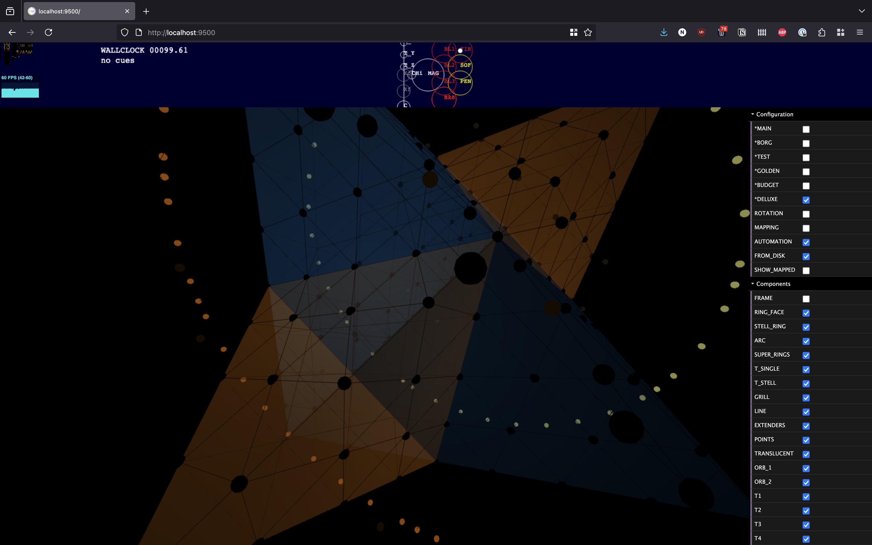Open the tracking protection shield icon
Screen dimensions: 872x545
(x=125, y=33)
